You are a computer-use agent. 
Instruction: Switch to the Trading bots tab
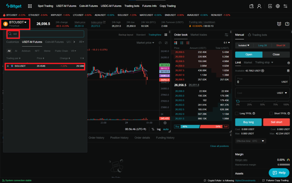(257, 35)
